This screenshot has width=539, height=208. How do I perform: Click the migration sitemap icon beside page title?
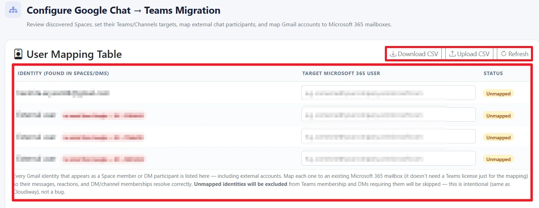click(13, 10)
